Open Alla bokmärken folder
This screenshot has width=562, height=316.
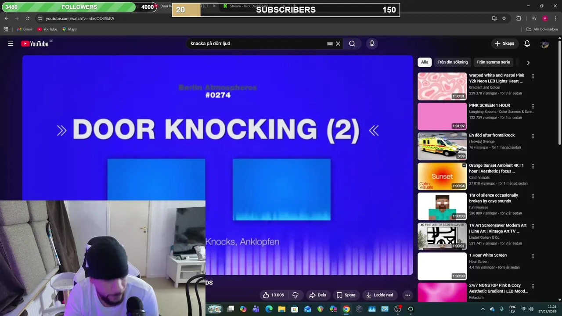pyautogui.click(x=542, y=29)
